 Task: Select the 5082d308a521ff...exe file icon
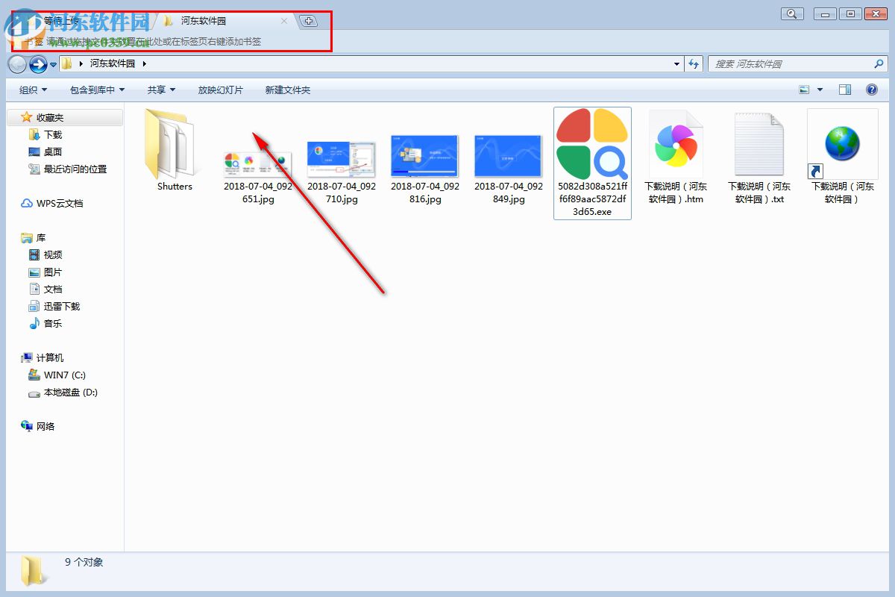click(x=592, y=143)
